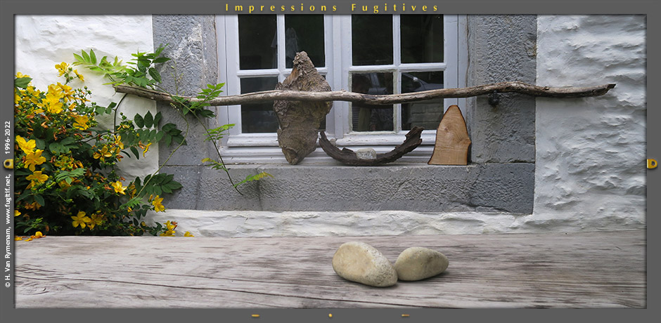The height and width of the screenshot is (323, 661).
Task: Click the larger left pebble on the table
Action: tap(364, 264)
